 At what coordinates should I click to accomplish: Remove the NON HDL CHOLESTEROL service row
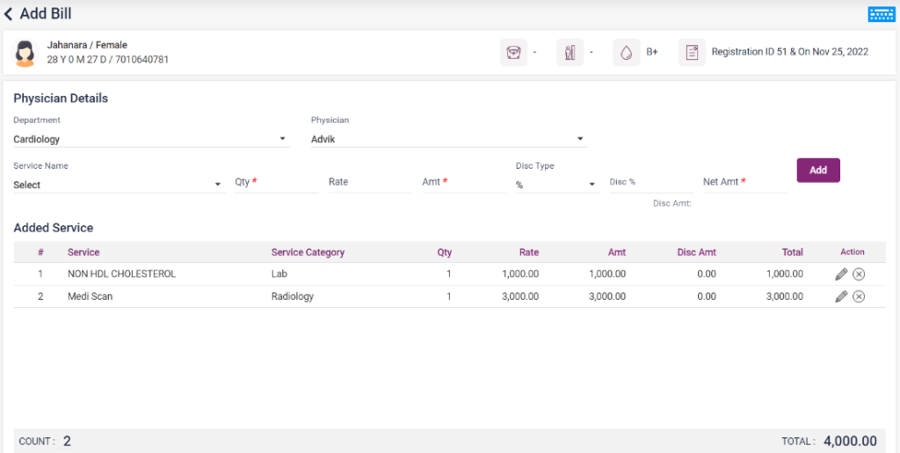[x=859, y=274]
